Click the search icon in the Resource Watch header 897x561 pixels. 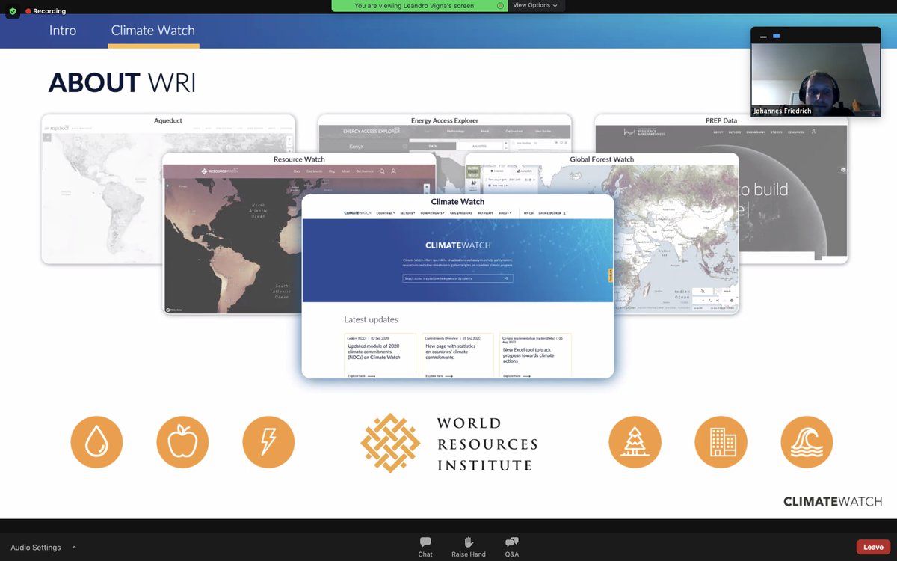tap(382, 171)
